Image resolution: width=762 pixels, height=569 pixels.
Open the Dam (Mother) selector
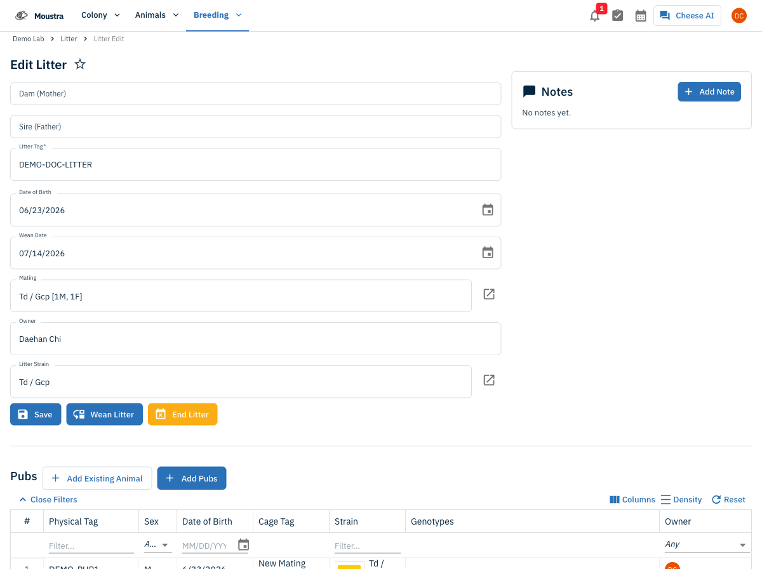click(x=255, y=93)
